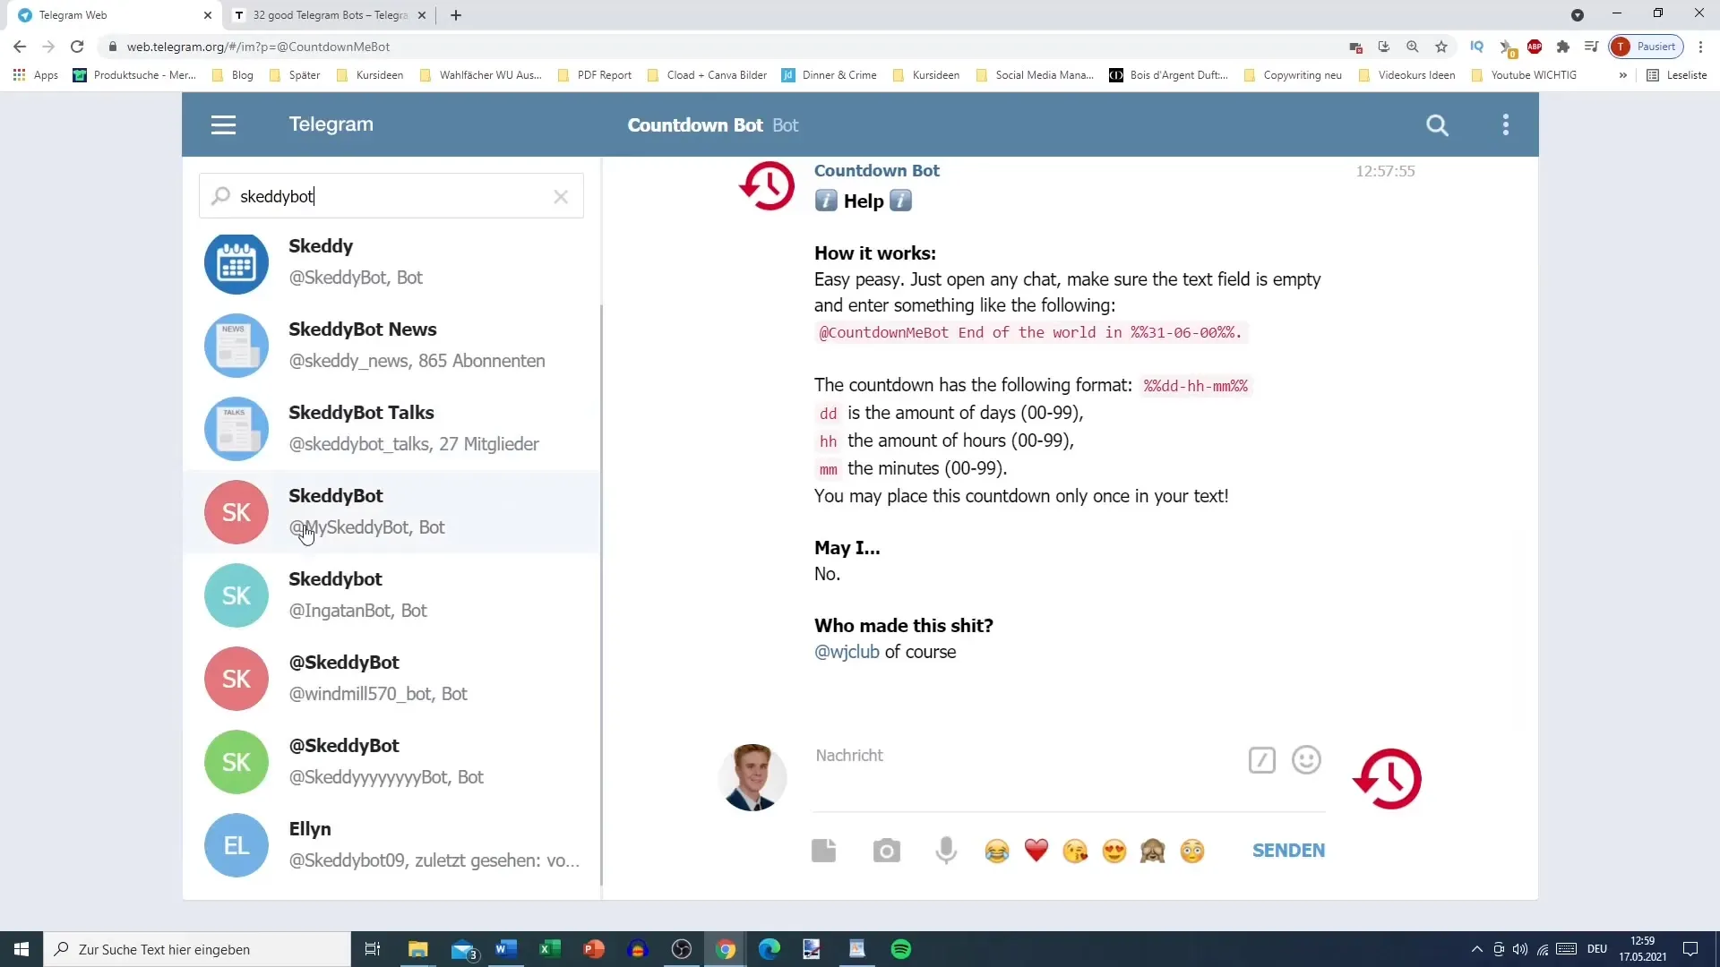The image size is (1720, 967).
Task: Open the Pausiert profile button
Action: [x=1647, y=47]
